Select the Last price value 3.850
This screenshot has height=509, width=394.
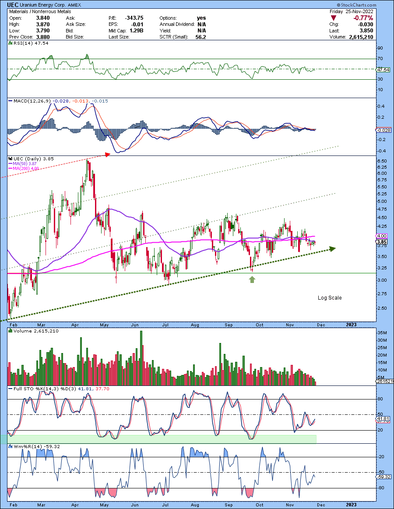click(x=366, y=31)
